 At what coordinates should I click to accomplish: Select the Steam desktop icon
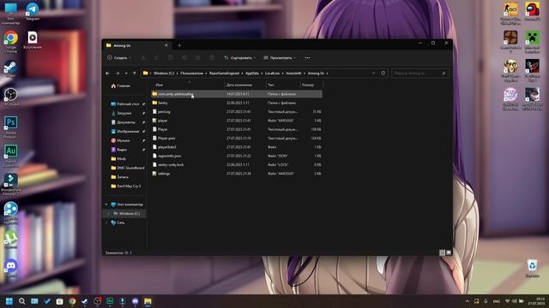click(x=10, y=68)
